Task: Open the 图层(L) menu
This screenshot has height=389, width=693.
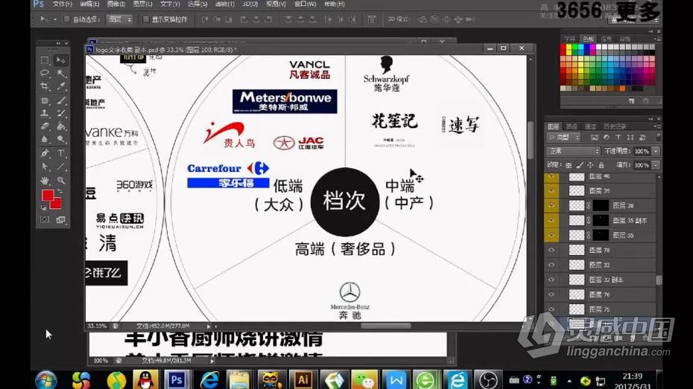Action: 142,4
